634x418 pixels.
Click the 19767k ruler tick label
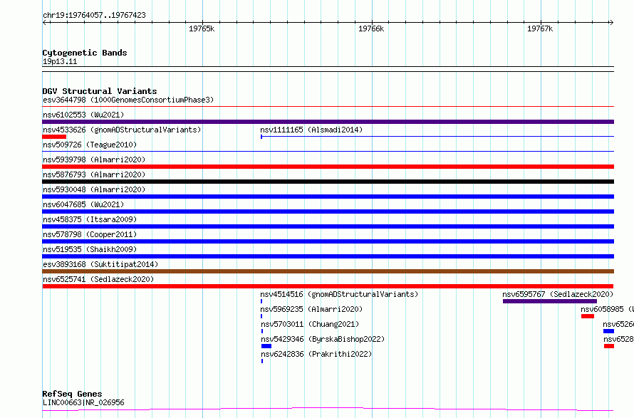(540, 28)
